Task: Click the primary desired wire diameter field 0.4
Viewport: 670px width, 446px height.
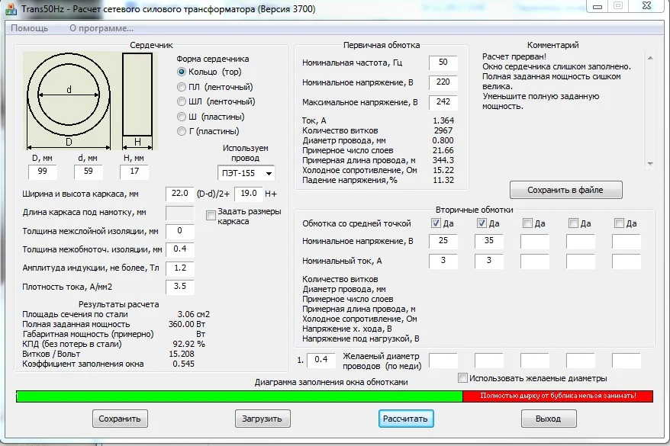Action: pos(321,360)
